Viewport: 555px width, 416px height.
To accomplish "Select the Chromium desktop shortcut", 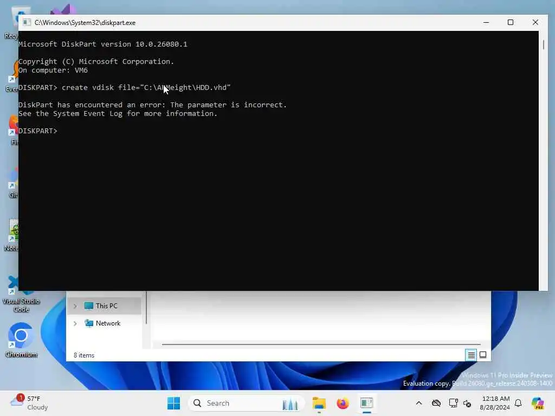I will tap(21, 340).
